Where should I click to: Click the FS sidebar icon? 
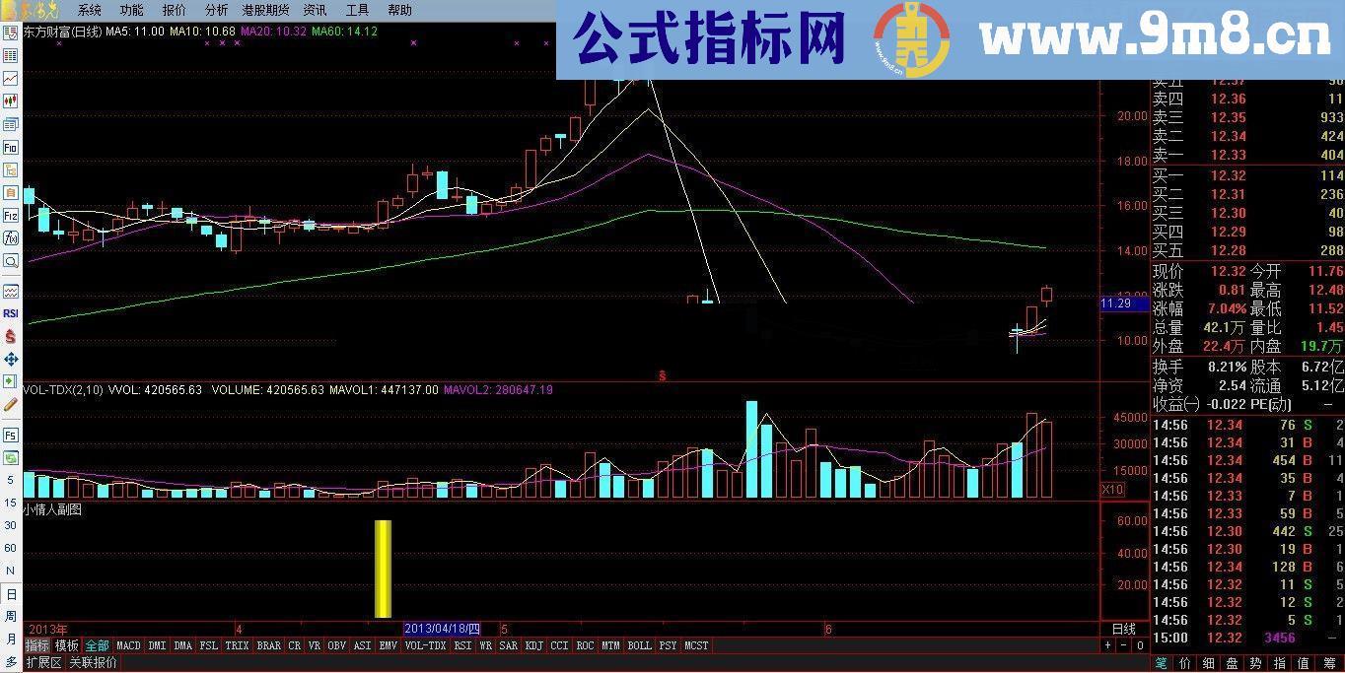click(11, 435)
